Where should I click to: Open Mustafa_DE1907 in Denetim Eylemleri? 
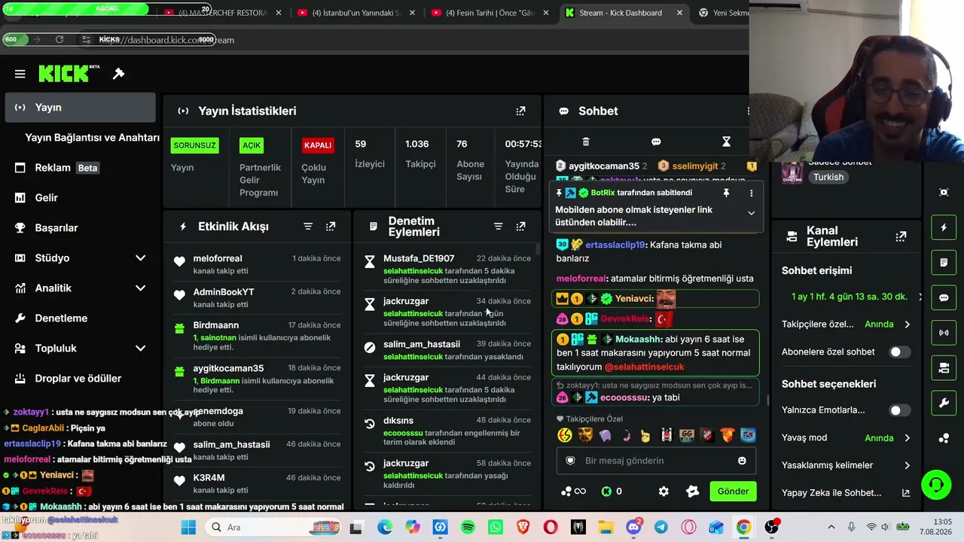[419, 258]
